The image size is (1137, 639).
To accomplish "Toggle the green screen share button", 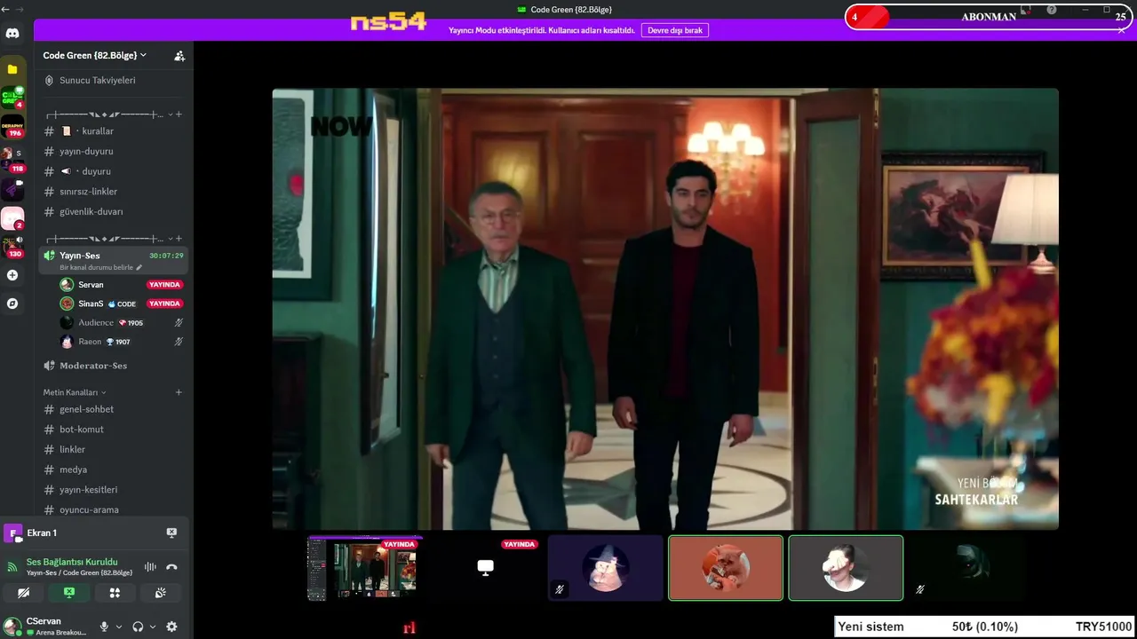I will pos(69,593).
